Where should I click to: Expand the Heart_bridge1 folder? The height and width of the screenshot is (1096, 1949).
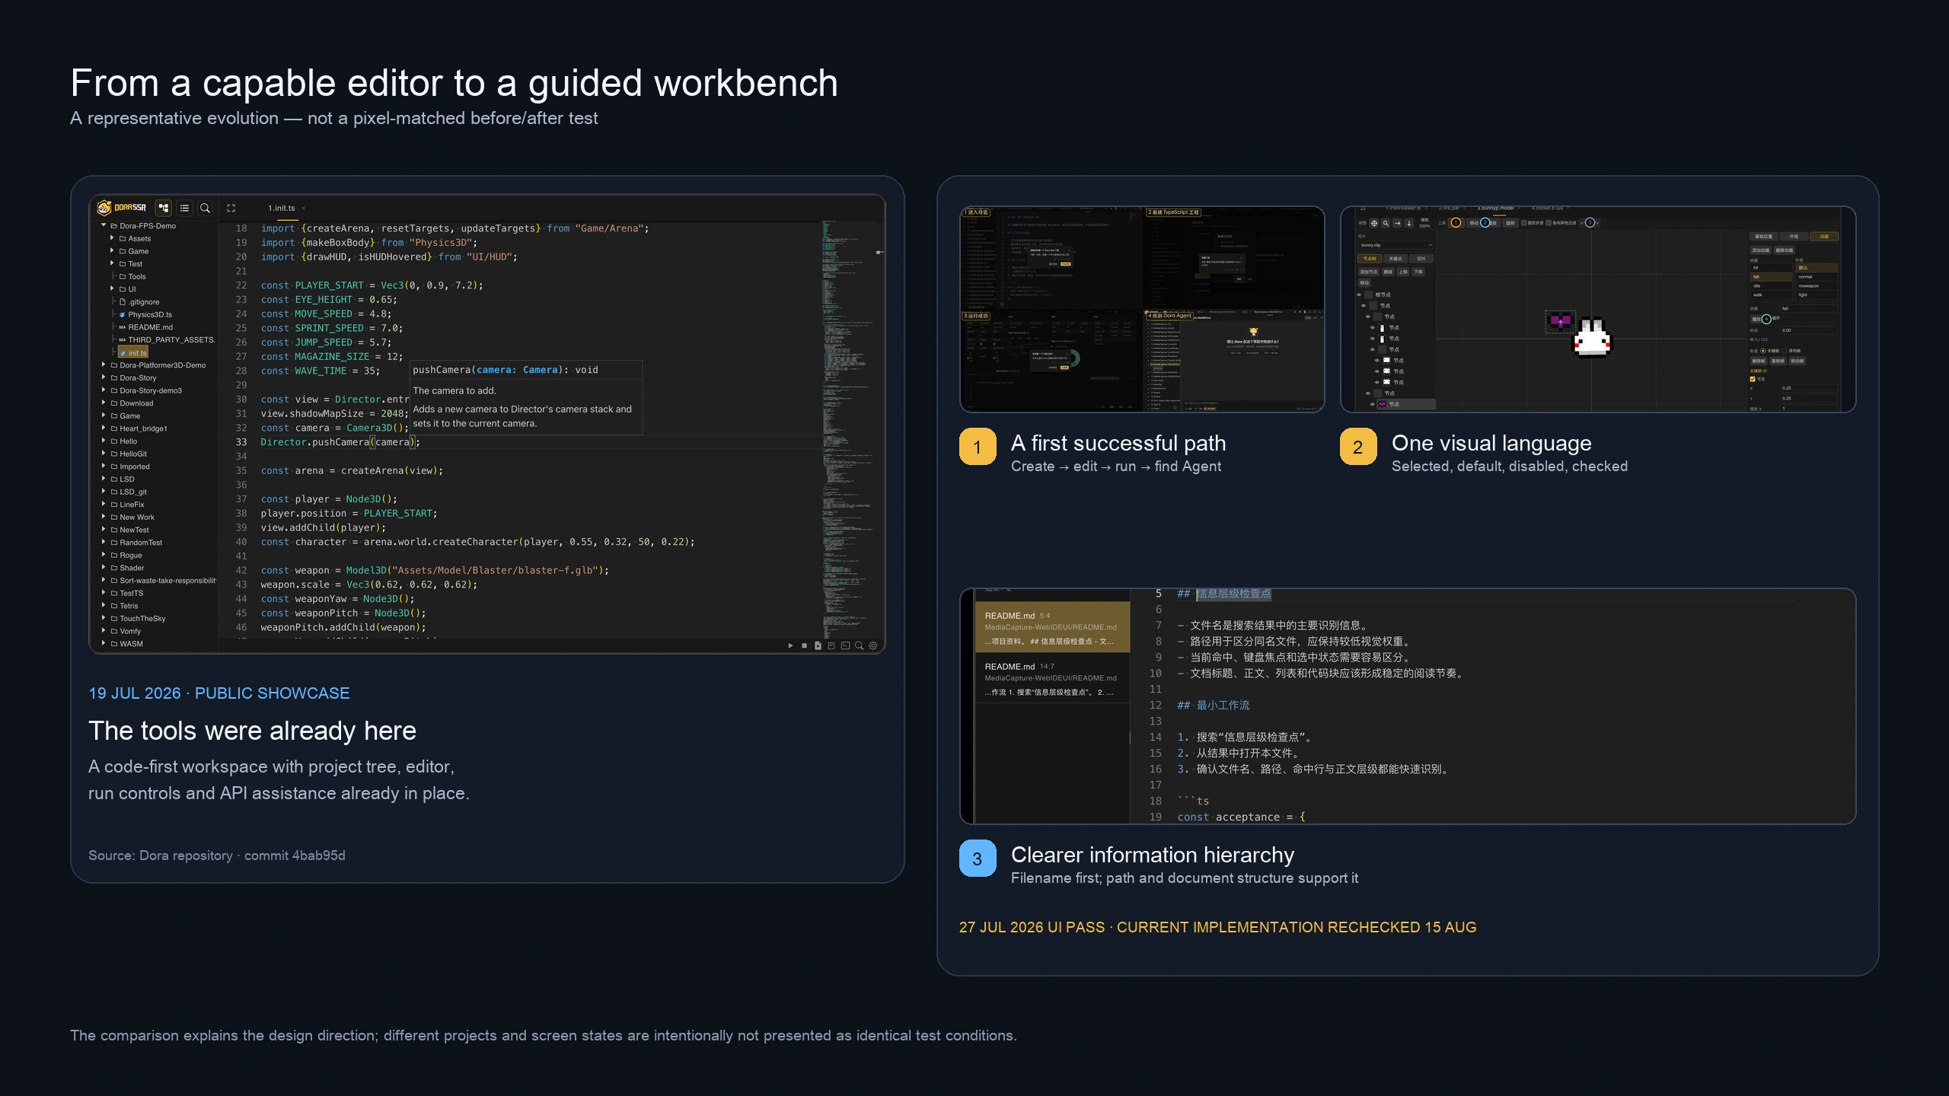pyautogui.click(x=104, y=429)
